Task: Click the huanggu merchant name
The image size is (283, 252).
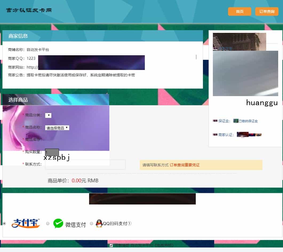Action: (262, 103)
